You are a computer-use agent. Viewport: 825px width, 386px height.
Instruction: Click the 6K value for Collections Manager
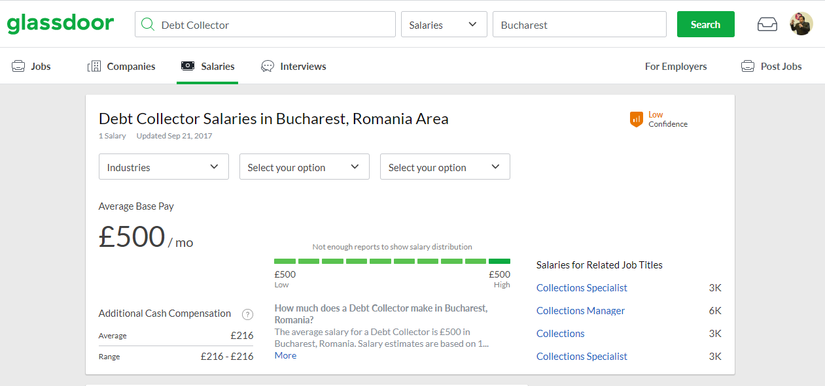714,311
